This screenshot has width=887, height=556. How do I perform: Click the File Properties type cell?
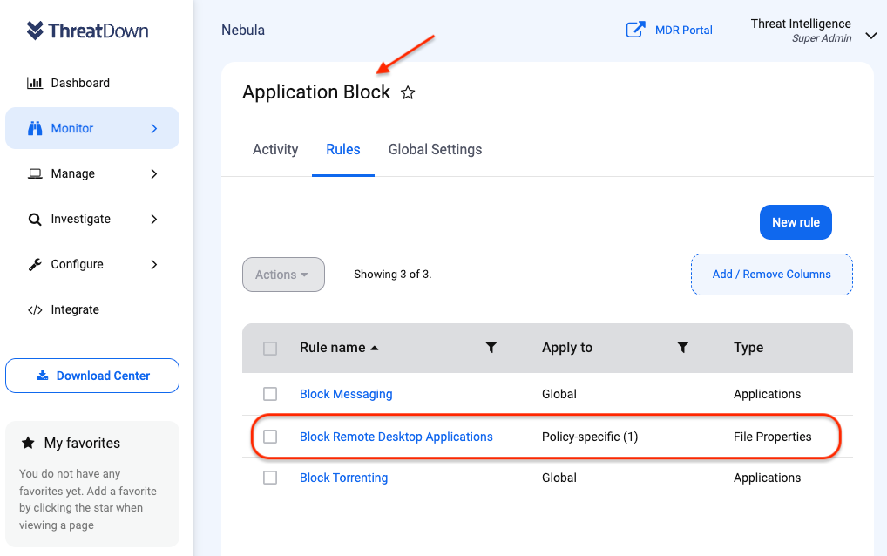(773, 437)
